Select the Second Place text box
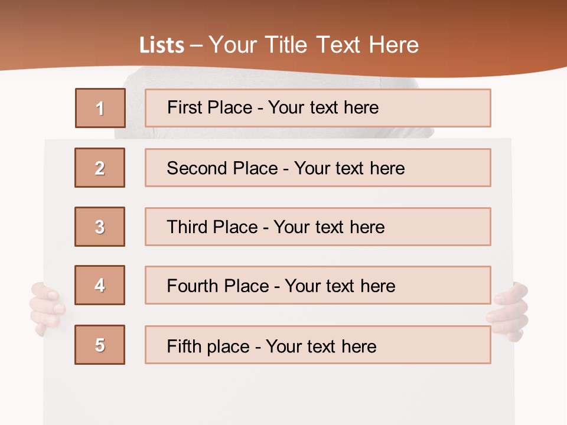 click(318, 168)
